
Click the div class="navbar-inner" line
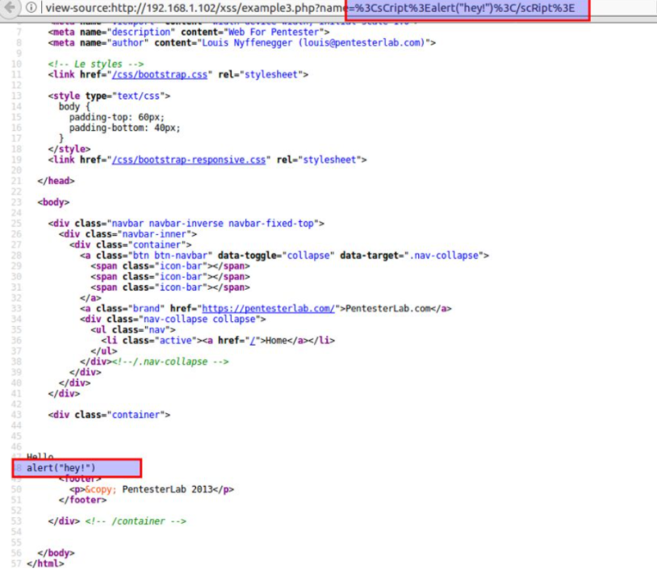tap(128, 234)
